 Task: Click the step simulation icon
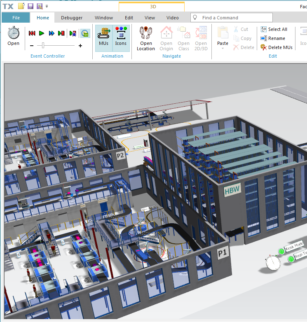click(61, 33)
